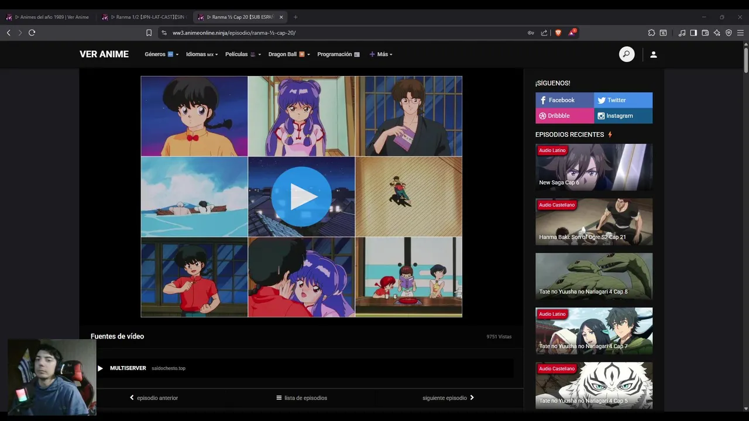The height and width of the screenshot is (421, 749).
Task: Open the user account icon
Action: [654, 54]
